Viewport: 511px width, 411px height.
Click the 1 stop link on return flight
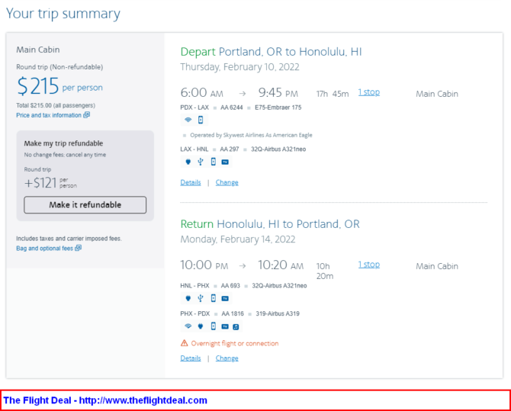point(369,265)
